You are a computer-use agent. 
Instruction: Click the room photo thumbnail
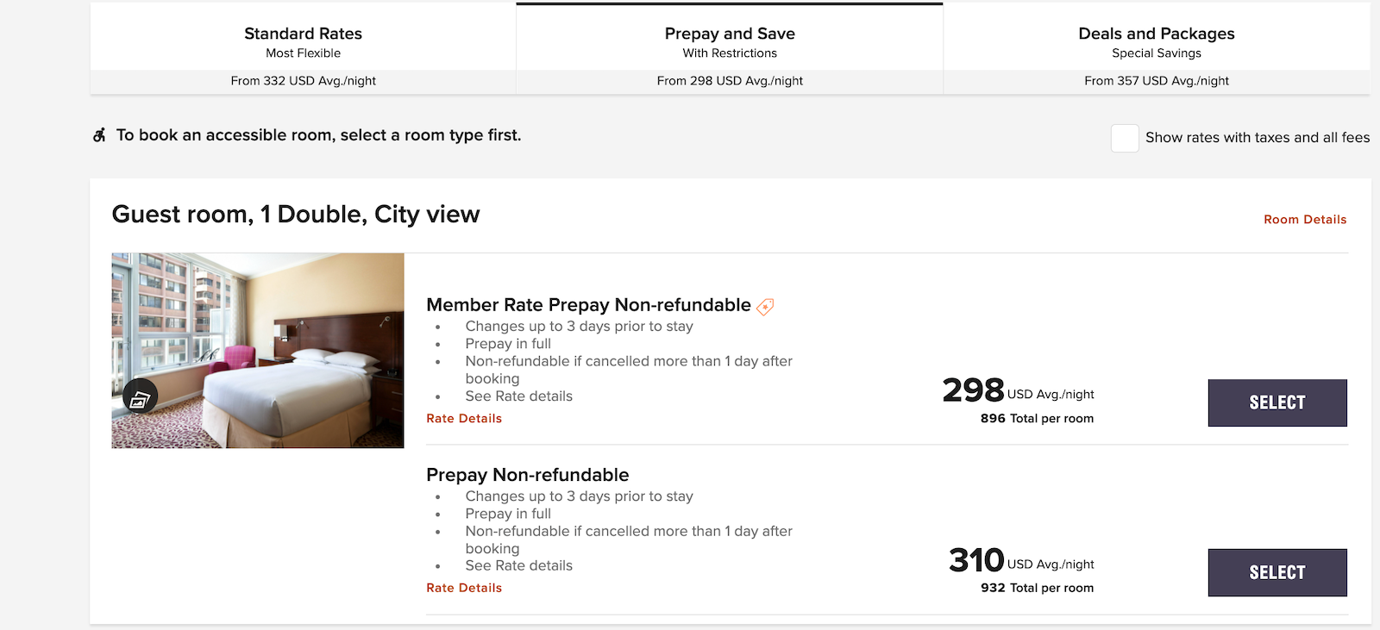(257, 350)
